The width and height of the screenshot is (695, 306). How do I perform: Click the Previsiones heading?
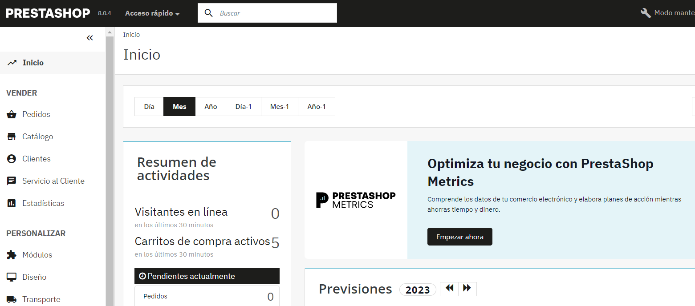point(355,289)
